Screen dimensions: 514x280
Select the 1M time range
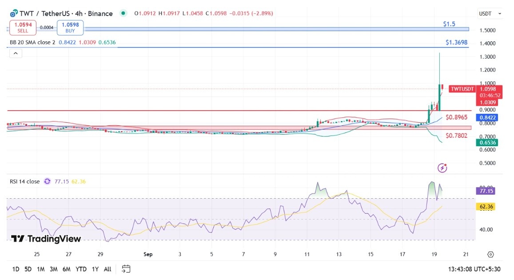(x=40, y=269)
